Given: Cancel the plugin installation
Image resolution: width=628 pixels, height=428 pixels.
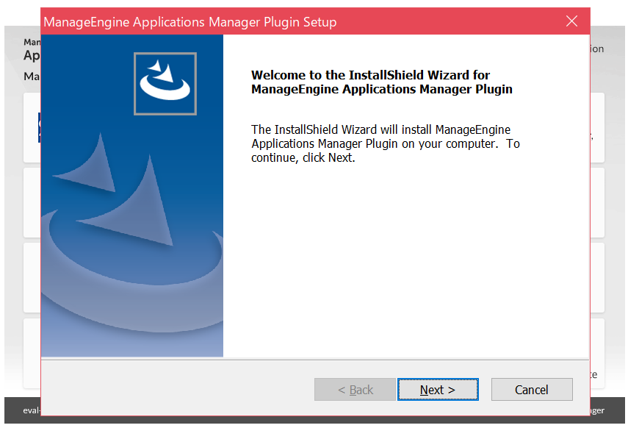Looking at the screenshot, I should 531,390.
